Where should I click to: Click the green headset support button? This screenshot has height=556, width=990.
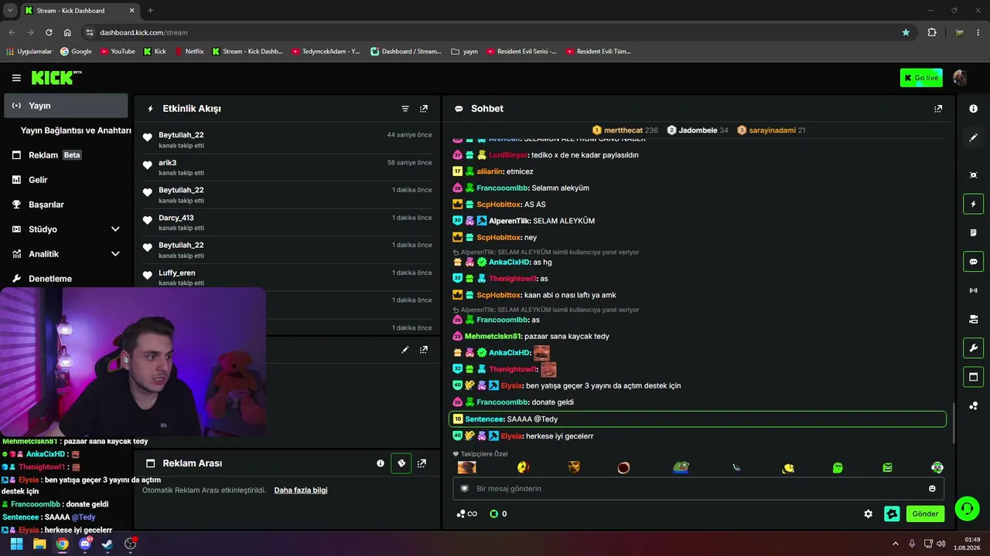(x=967, y=508)
